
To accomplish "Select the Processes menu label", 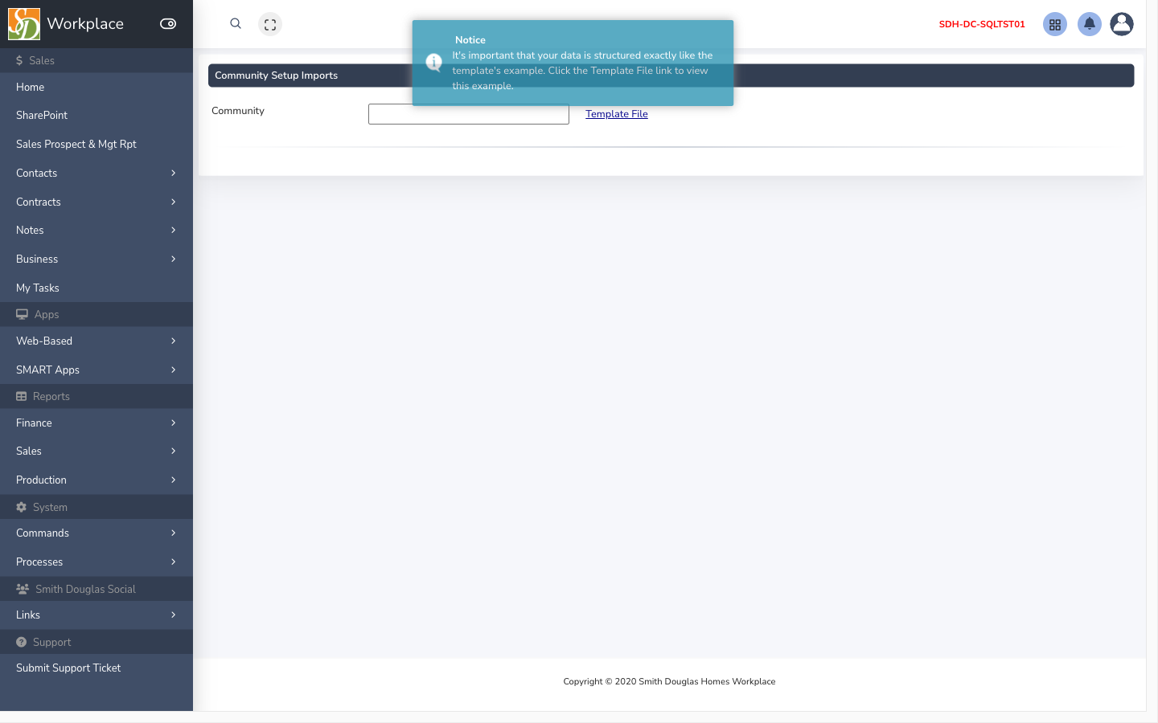I will 39,562.
